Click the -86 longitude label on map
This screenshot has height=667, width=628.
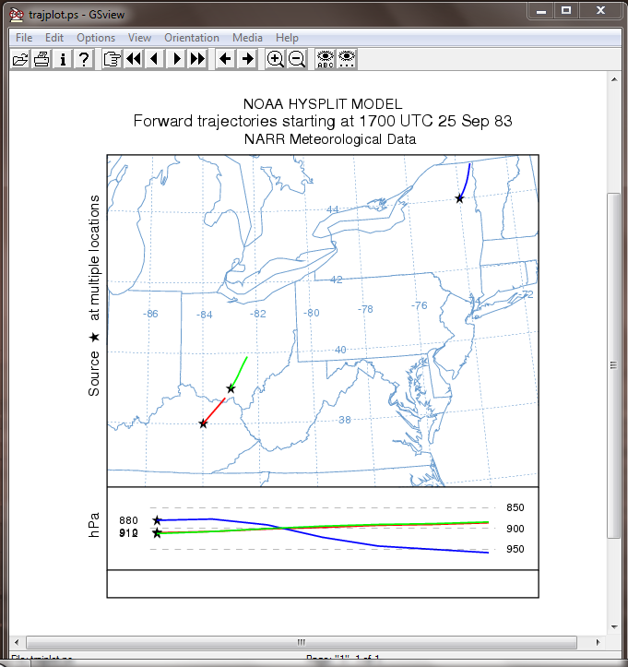(x=150, y=314)
